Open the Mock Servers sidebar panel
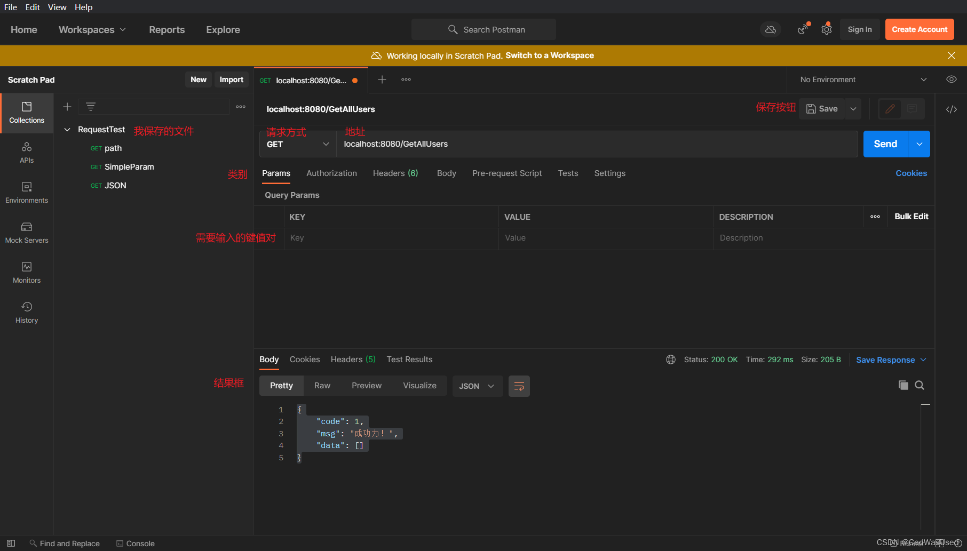 pos(27,233)
